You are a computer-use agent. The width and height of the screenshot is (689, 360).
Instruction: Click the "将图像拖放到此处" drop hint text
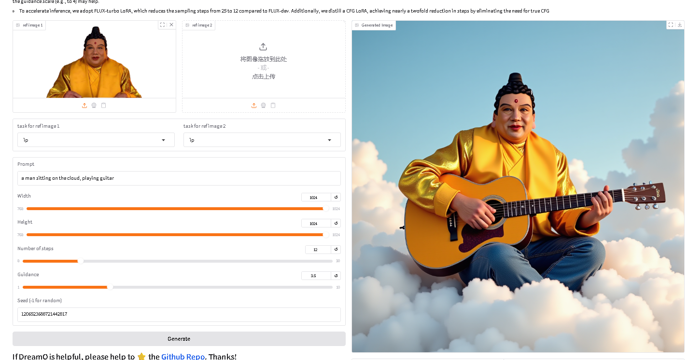pyautogui.click(x=264, y=59)
